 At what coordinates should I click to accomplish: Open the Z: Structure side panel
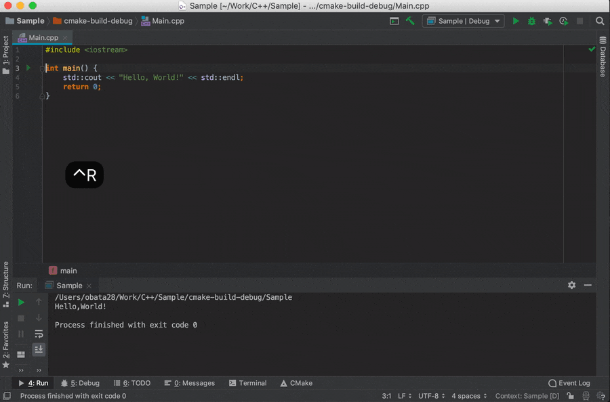click(x=6, y=285)
